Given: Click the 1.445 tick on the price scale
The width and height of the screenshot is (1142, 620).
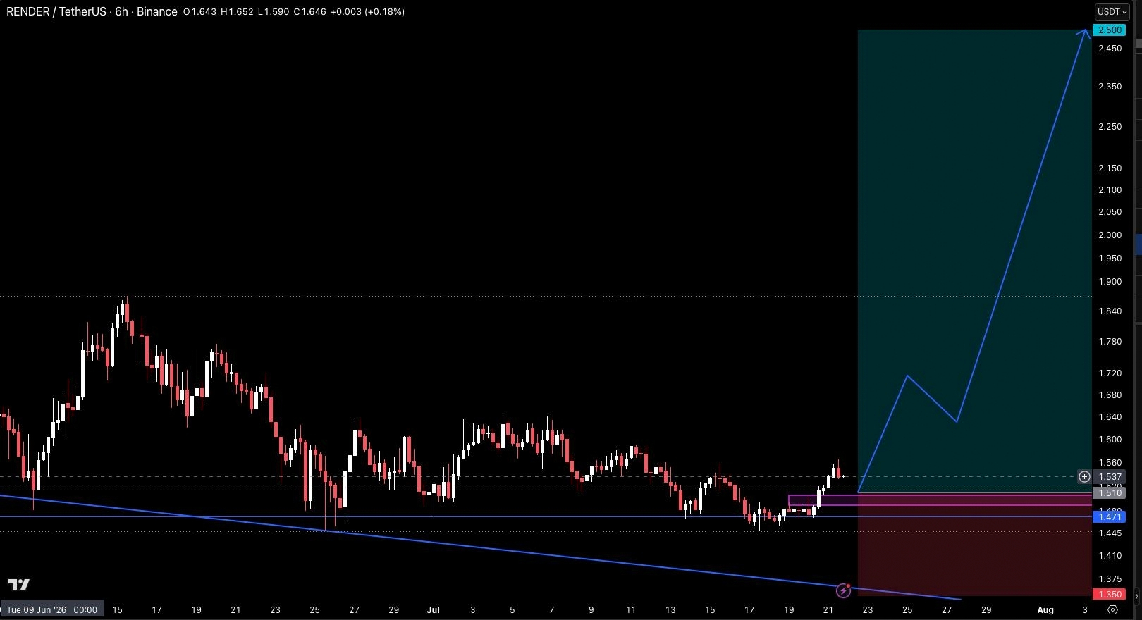Looking at the screenshot, I should pyautogui.click(x=1110, y=533).
